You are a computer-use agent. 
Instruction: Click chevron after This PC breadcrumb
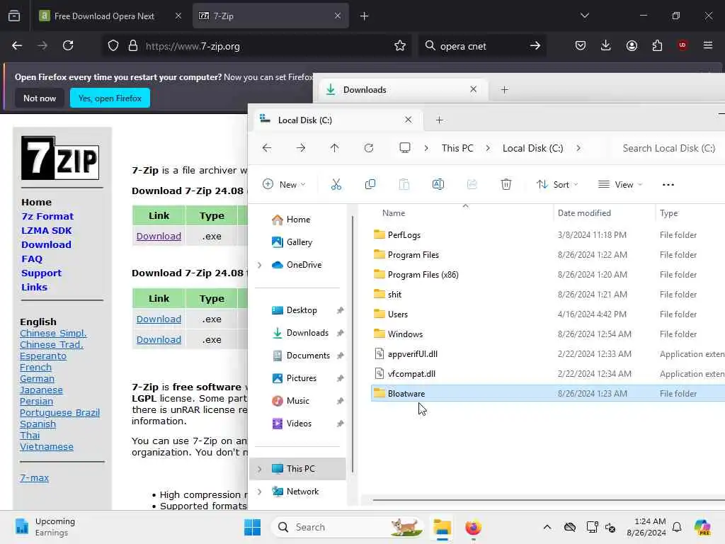(x=488, y=148)
